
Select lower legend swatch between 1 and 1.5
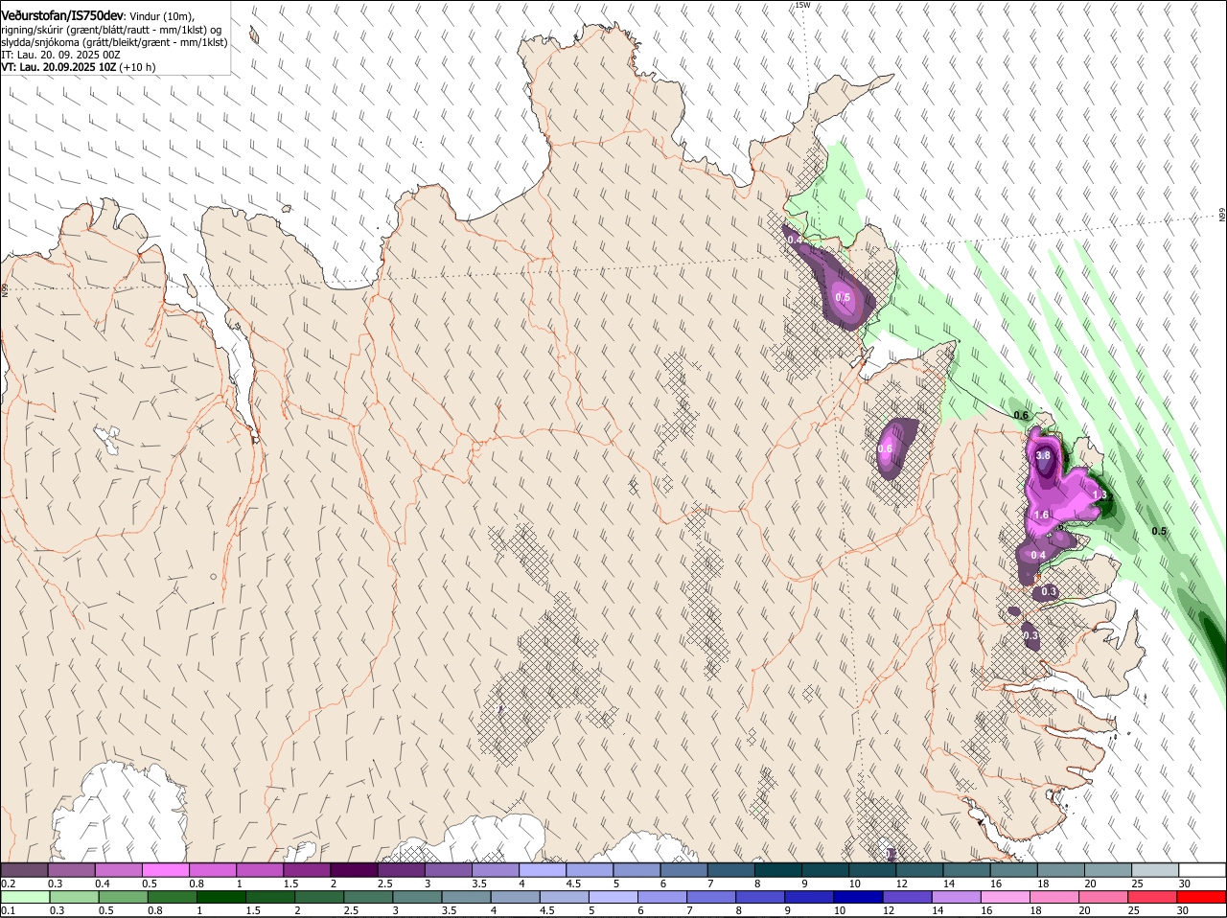(220, 897)
